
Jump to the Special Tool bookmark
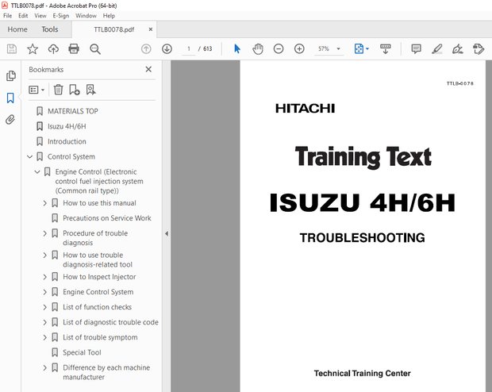tap(82, 352)
